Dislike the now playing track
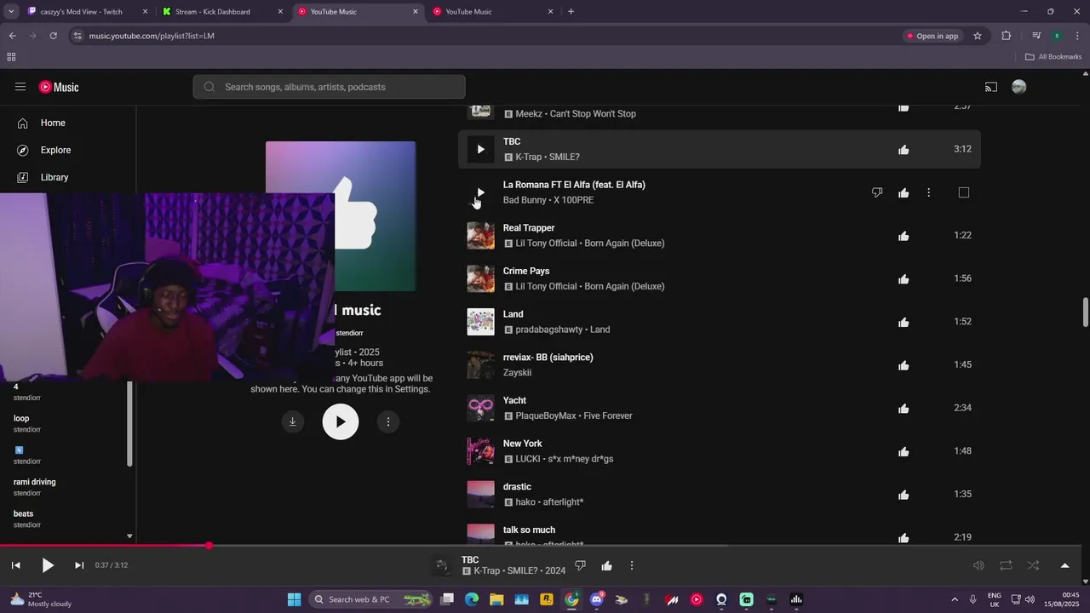This screenshot has width=1090, height=613. click(581, 565)
